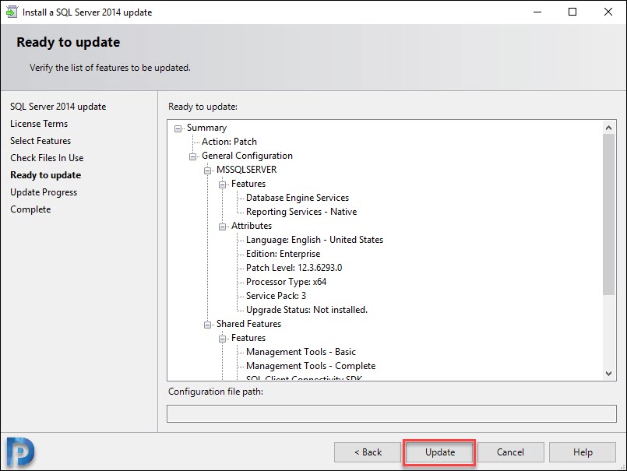Select Language: English - United States

315,240
